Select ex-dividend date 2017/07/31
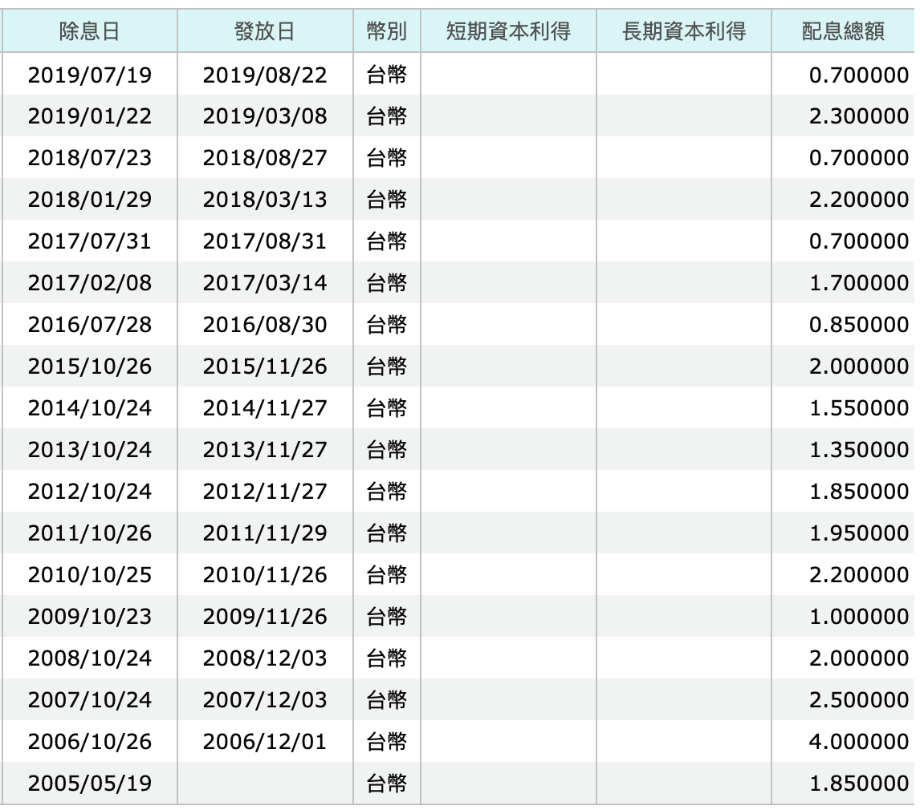This screenshot has height=810, width=920. click(90, 241)
